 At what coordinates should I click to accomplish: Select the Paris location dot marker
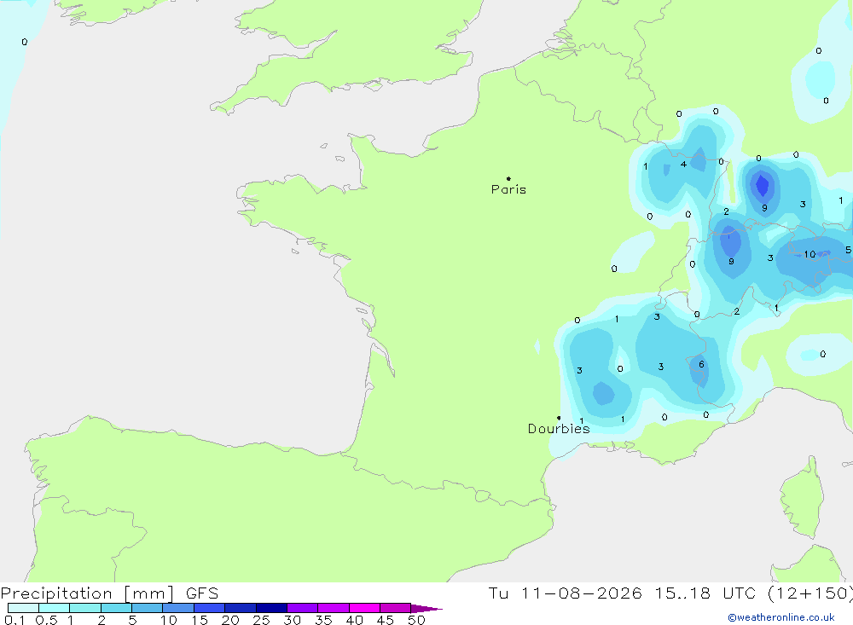click(508, 178)
